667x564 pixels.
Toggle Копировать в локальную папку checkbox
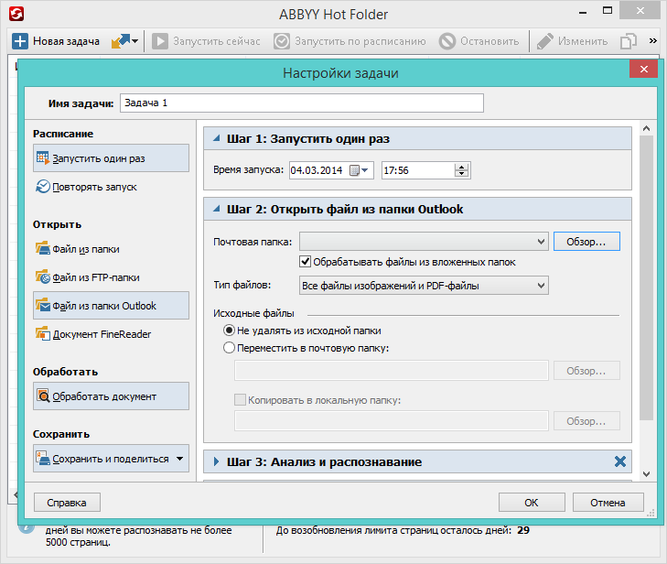(240, 400)
